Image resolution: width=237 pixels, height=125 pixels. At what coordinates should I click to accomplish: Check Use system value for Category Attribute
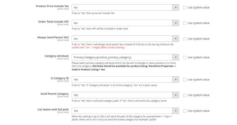pos(185,57)
